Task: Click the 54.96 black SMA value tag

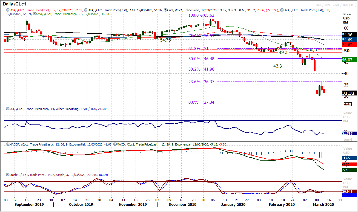Action: tap(350, 35)
